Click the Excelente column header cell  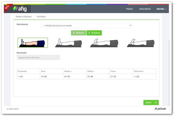tap(28, 71)
